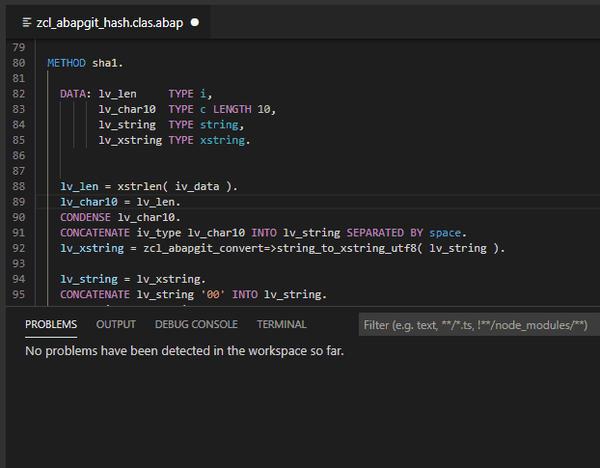Click the METHOD keyword on line 80
Screen dimensions: 600x468
pyautogui.click(x=67, y=63)
